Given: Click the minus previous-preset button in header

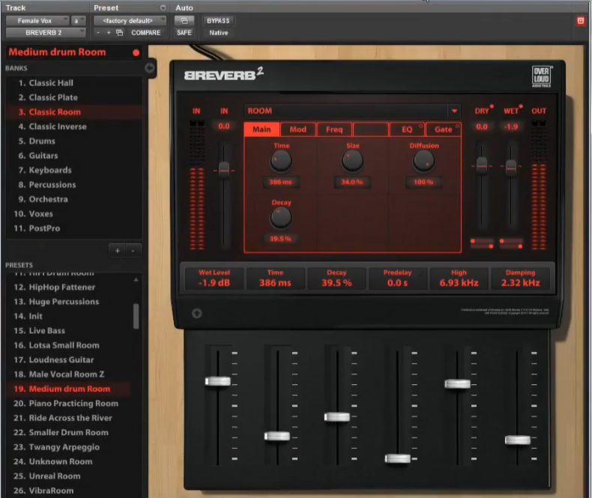Looking at the screenshot, I should 98,33.
